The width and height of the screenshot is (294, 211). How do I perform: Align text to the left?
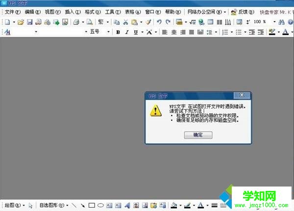pos(165,32)
